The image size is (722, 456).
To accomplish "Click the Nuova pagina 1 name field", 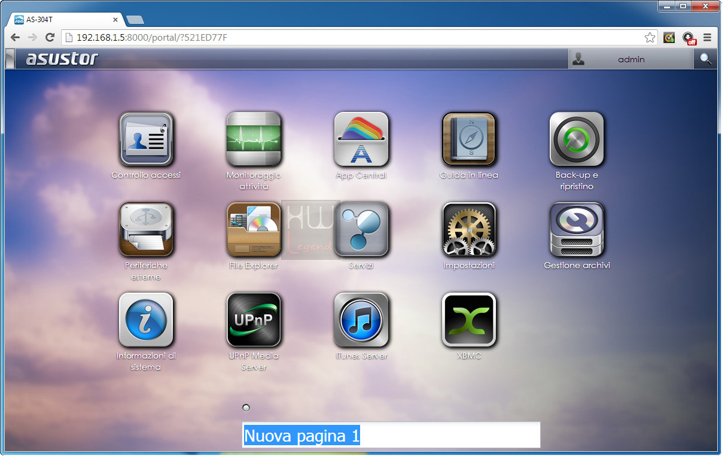I will tap(391, 435).
